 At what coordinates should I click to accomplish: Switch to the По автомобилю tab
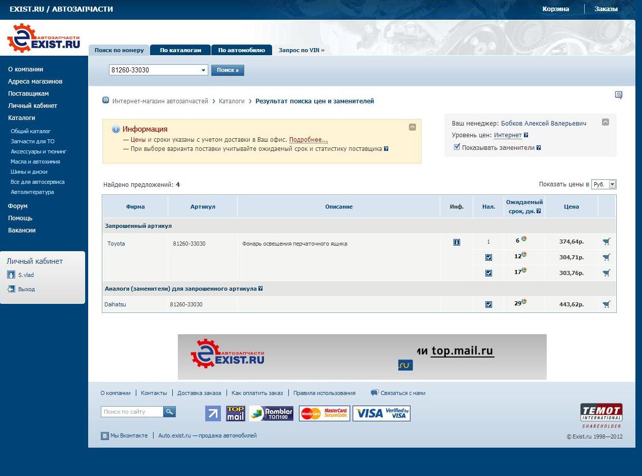[x=241, y=50]
